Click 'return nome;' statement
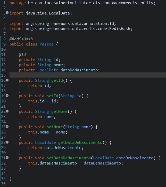 [42, 117]
